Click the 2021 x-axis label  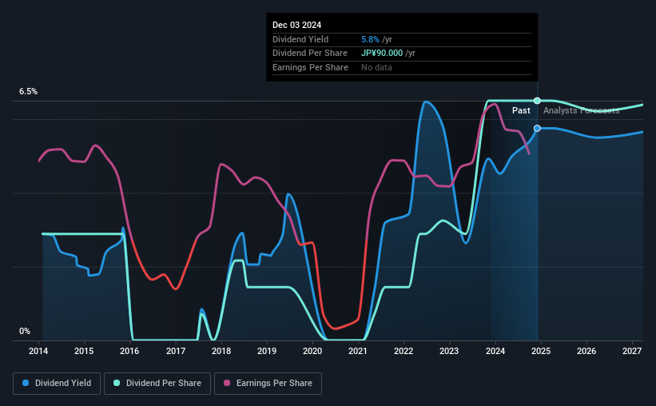358,351
